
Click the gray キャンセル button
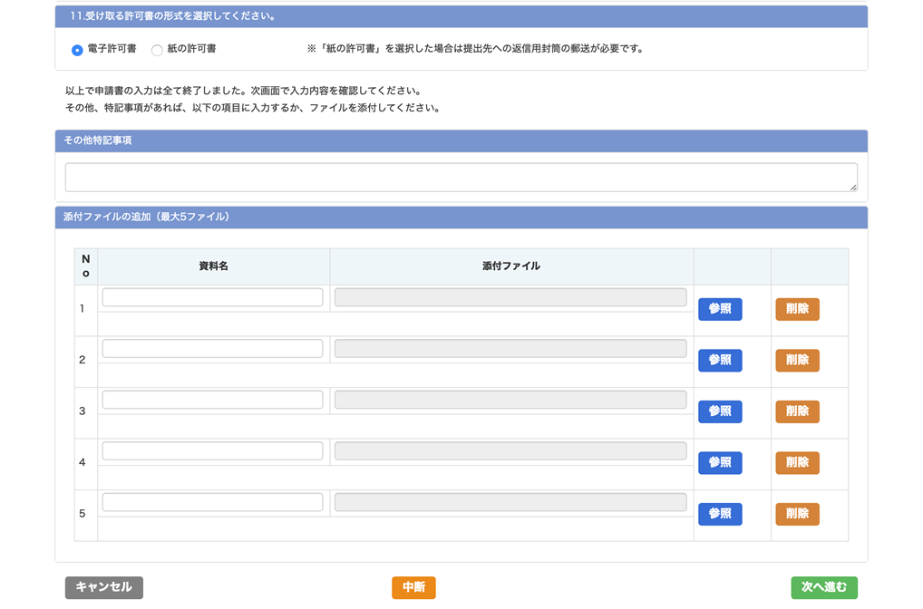103,587
